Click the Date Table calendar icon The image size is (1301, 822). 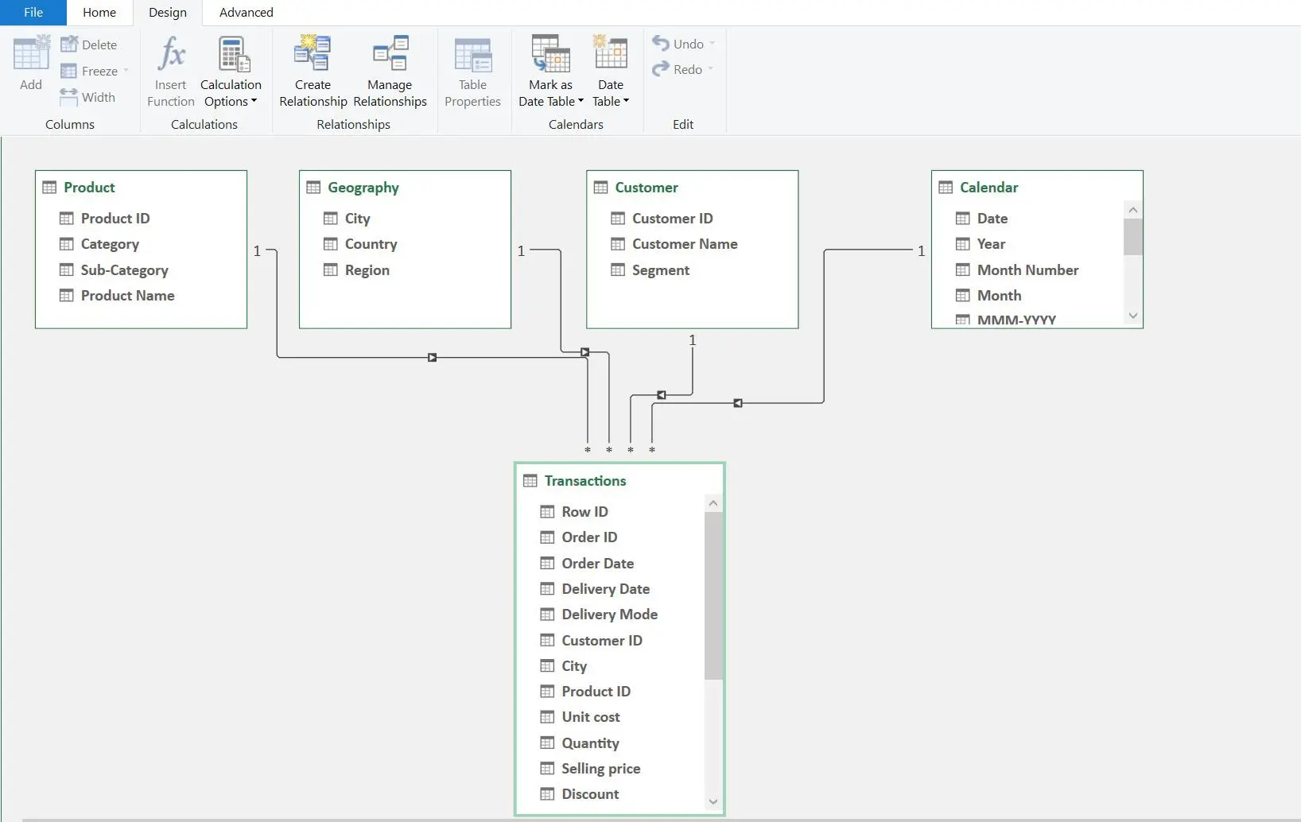611,52
